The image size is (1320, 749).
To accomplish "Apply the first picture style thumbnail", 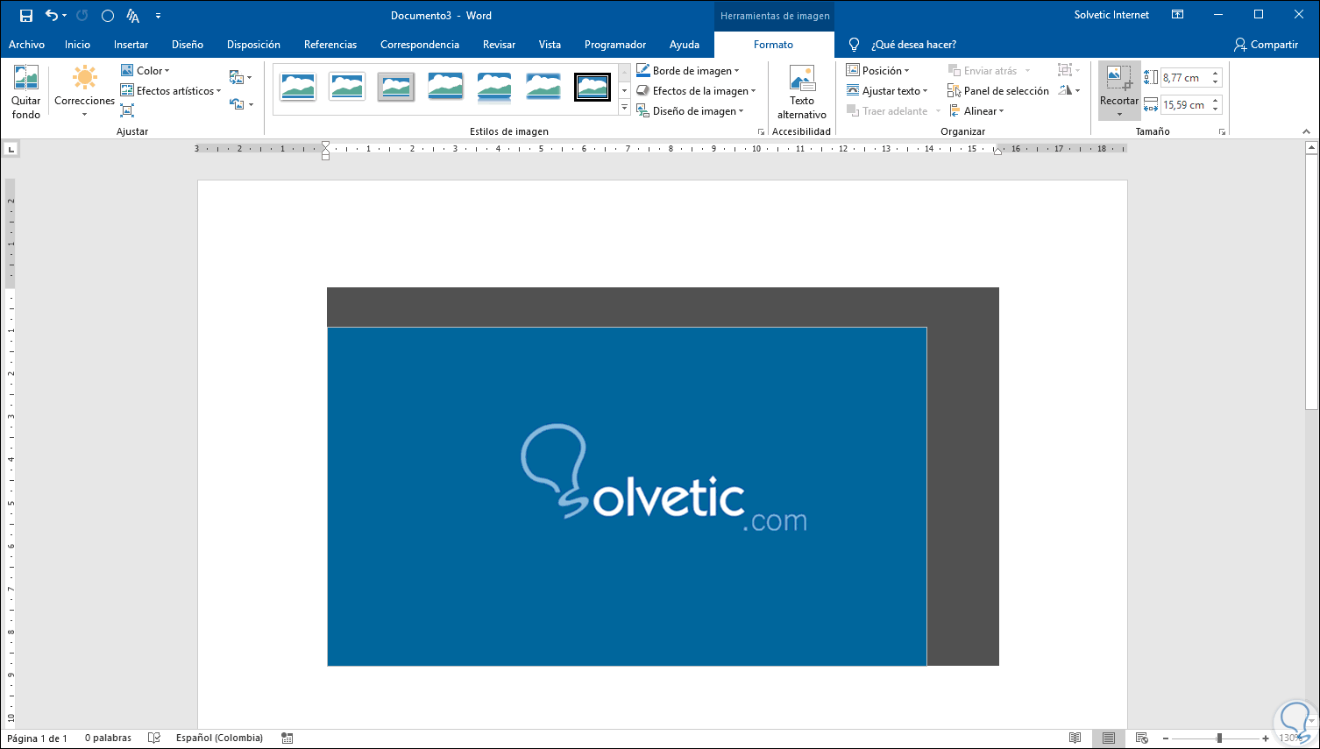I will (298, 87).
